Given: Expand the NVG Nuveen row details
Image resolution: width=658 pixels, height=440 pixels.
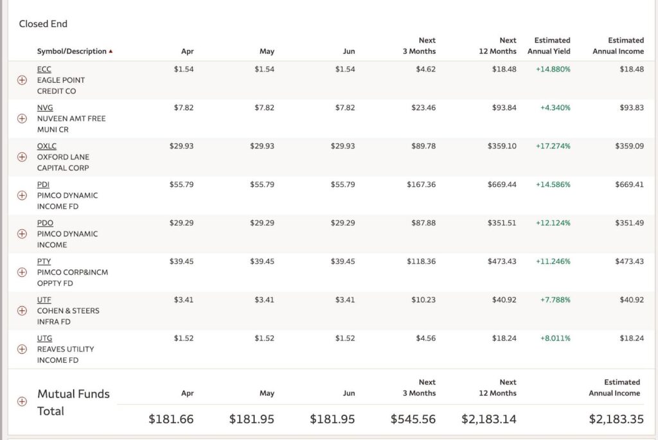Looking at the screenshot, I should click(x=22, y=119).
